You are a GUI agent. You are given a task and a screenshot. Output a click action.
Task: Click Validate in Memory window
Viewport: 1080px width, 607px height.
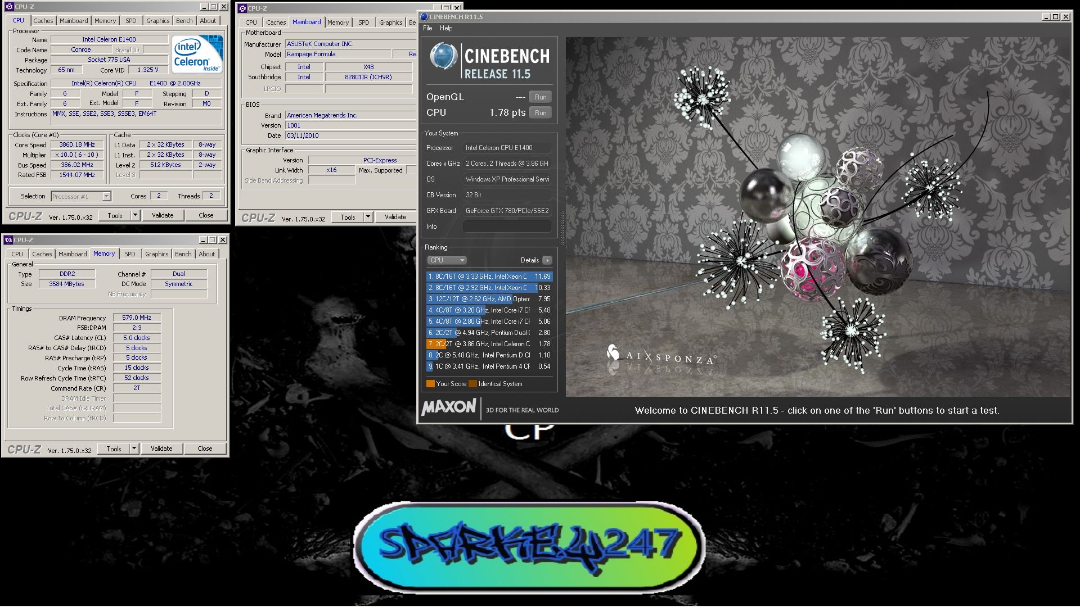coord(161,449)
